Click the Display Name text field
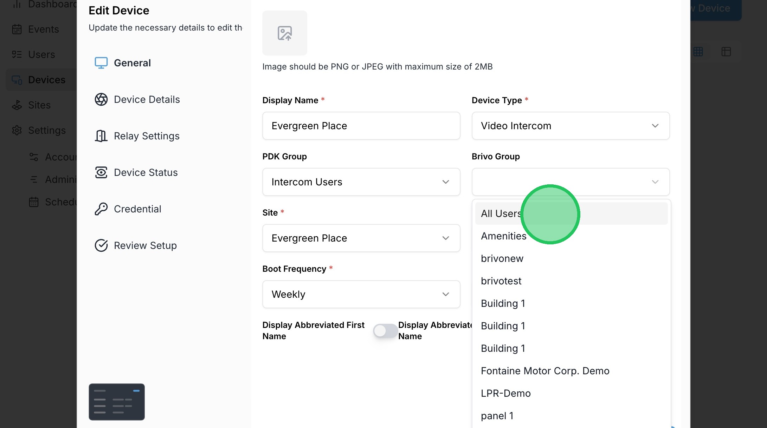 [x=361, y=126]
